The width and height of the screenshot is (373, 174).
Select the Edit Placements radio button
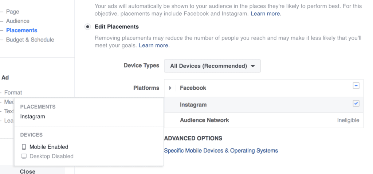[87, 27]
